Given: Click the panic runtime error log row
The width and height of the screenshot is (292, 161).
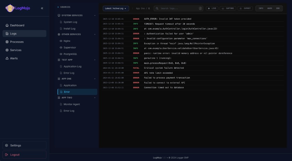Looking at the screenshot, I should pos(193,53).
